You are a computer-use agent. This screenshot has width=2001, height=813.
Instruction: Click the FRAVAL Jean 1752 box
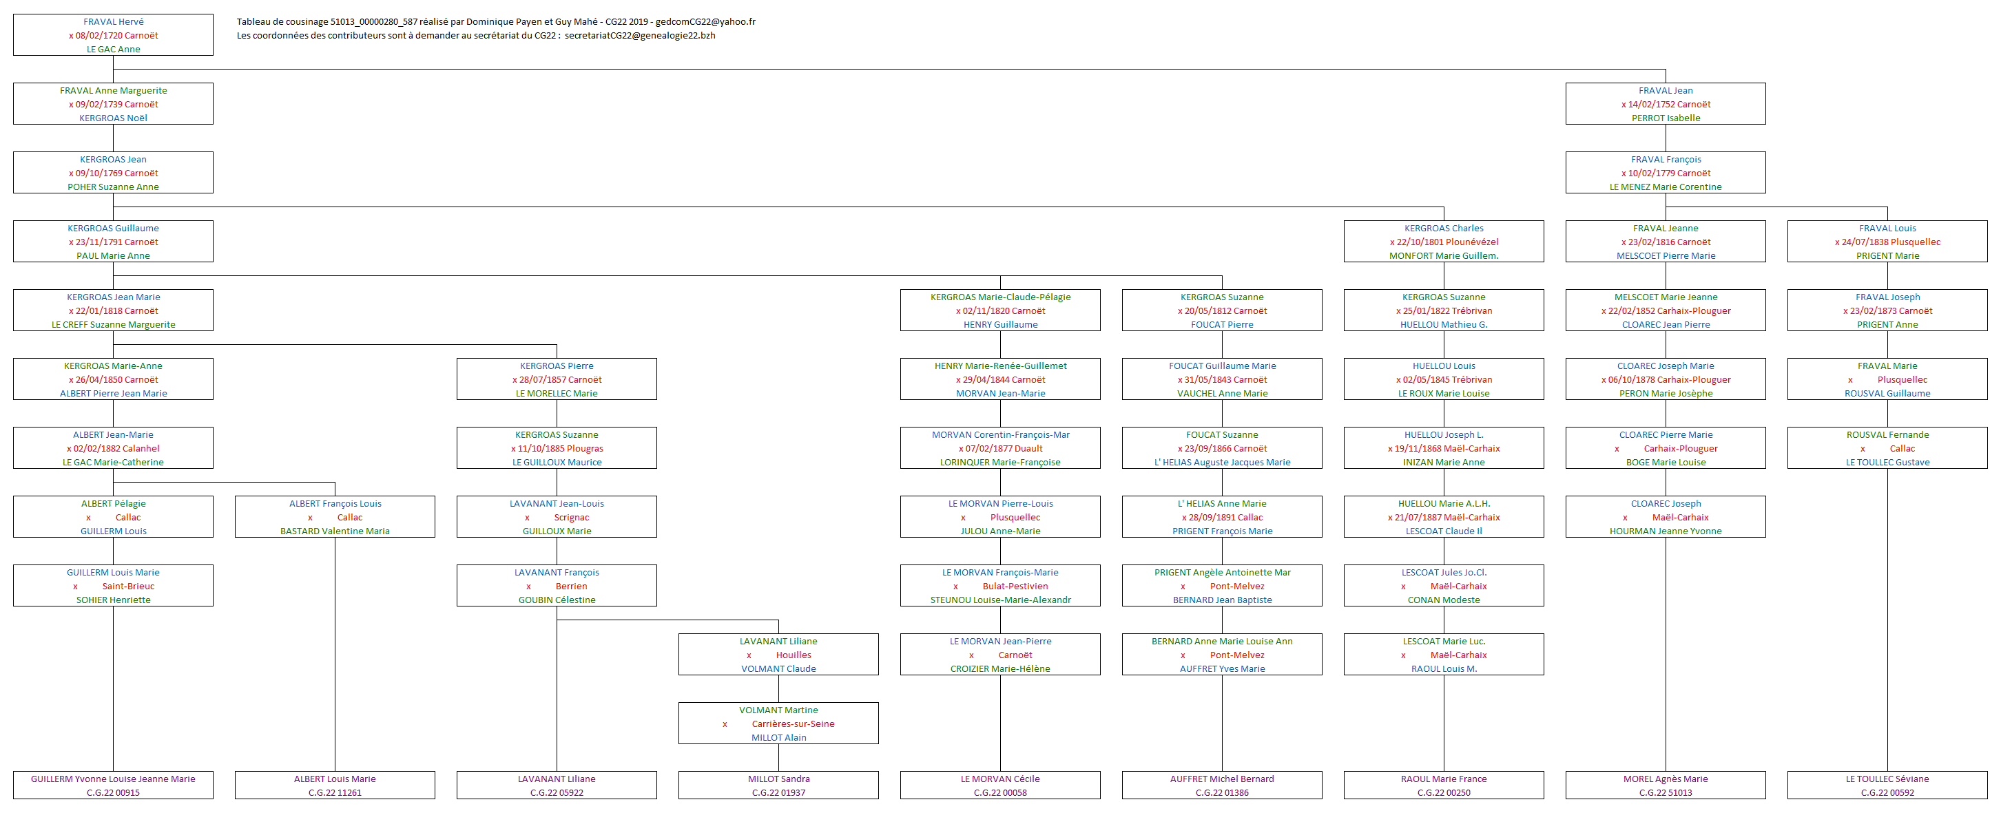pyautogui.click(x=1666, y=103)
